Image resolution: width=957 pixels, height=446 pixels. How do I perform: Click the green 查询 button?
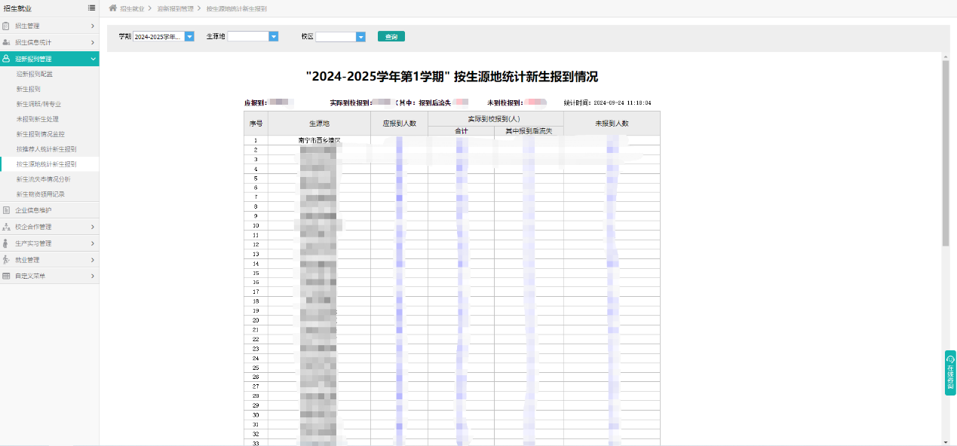pos(391,36)
